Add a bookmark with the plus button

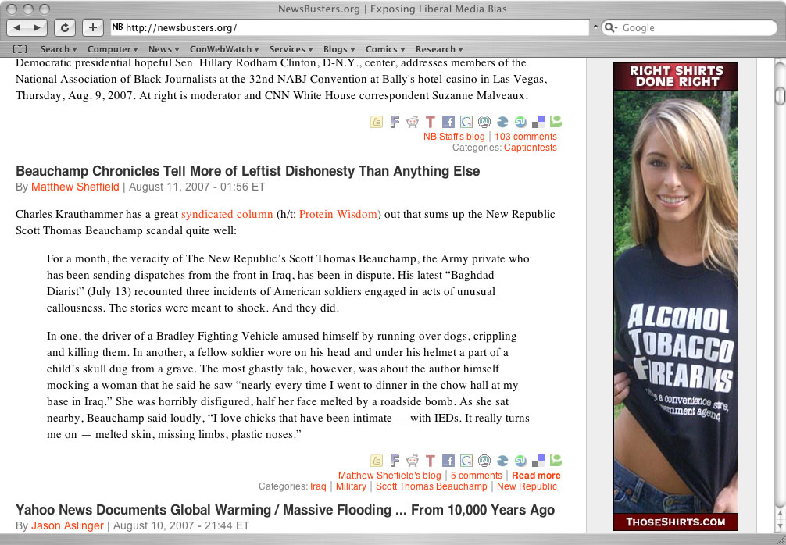[93, 27]
